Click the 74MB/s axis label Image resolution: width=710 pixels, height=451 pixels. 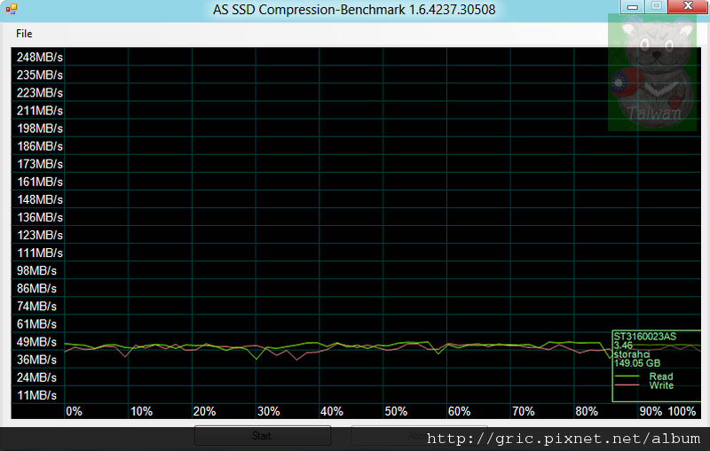[36, 307]
